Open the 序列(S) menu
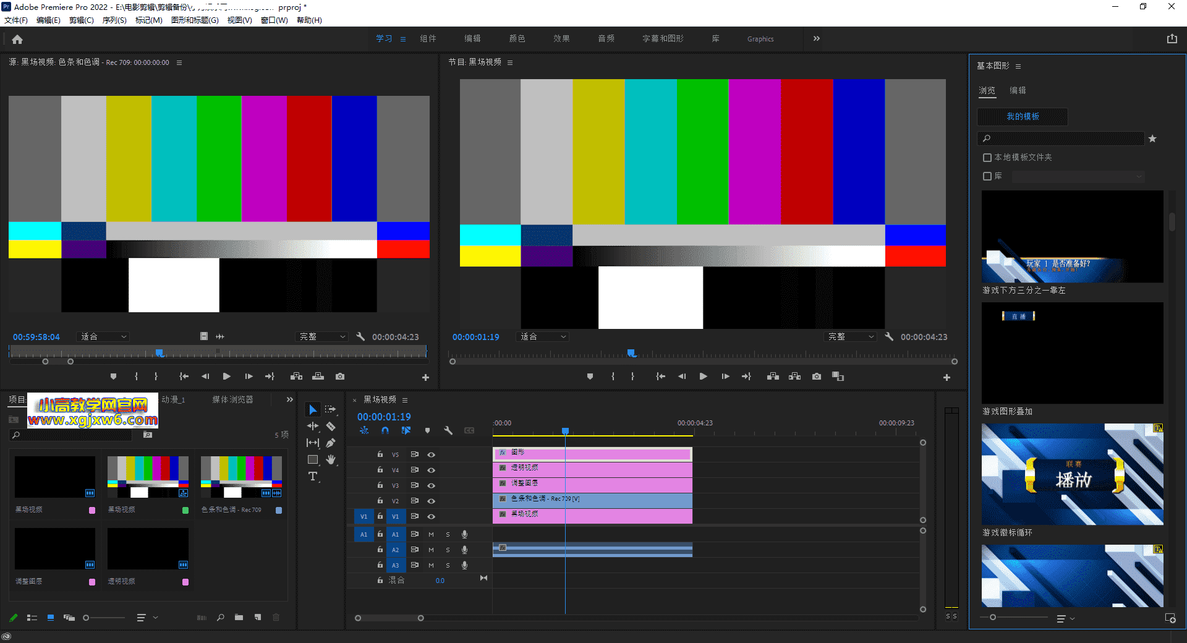The image size is (1187, 643). pos(114,20)
